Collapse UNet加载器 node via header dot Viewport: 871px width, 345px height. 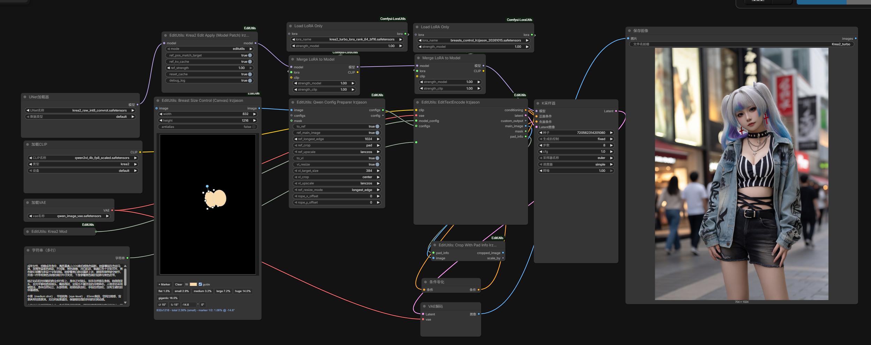point(25,97)
